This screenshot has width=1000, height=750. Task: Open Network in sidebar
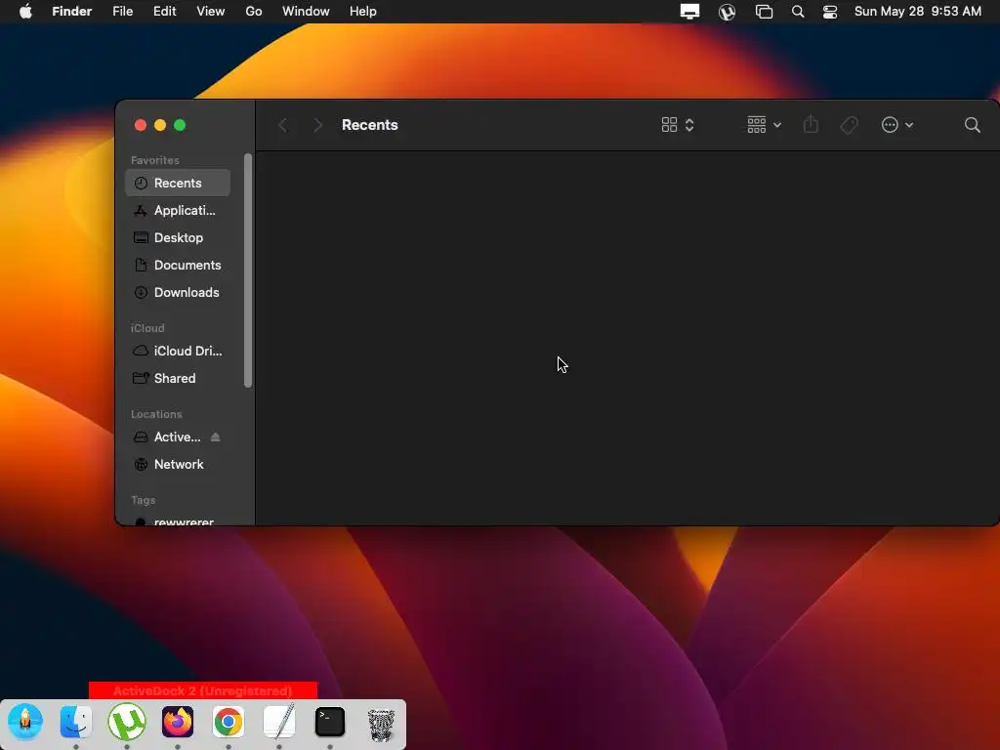[178, 464]
